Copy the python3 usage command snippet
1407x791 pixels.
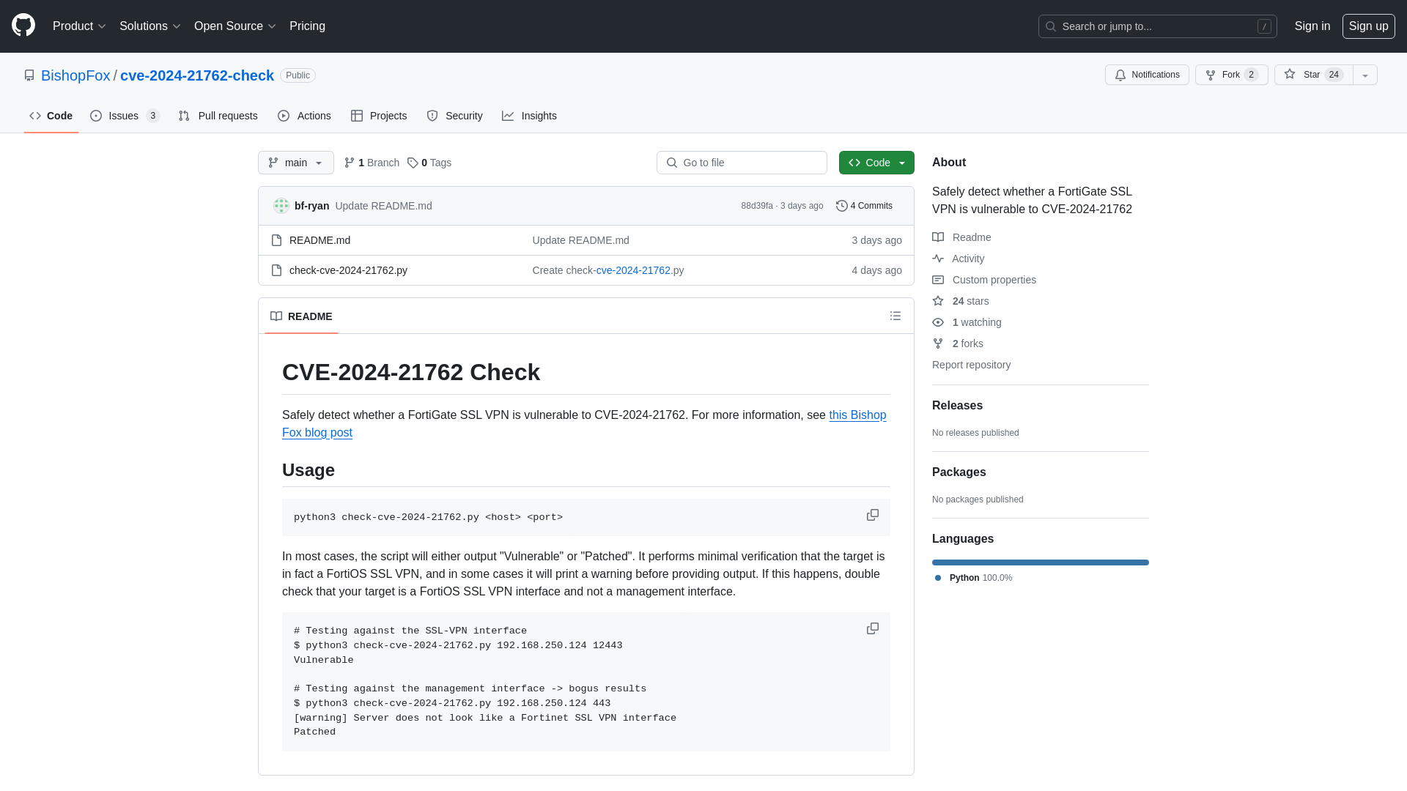click(x=873, y=515)
